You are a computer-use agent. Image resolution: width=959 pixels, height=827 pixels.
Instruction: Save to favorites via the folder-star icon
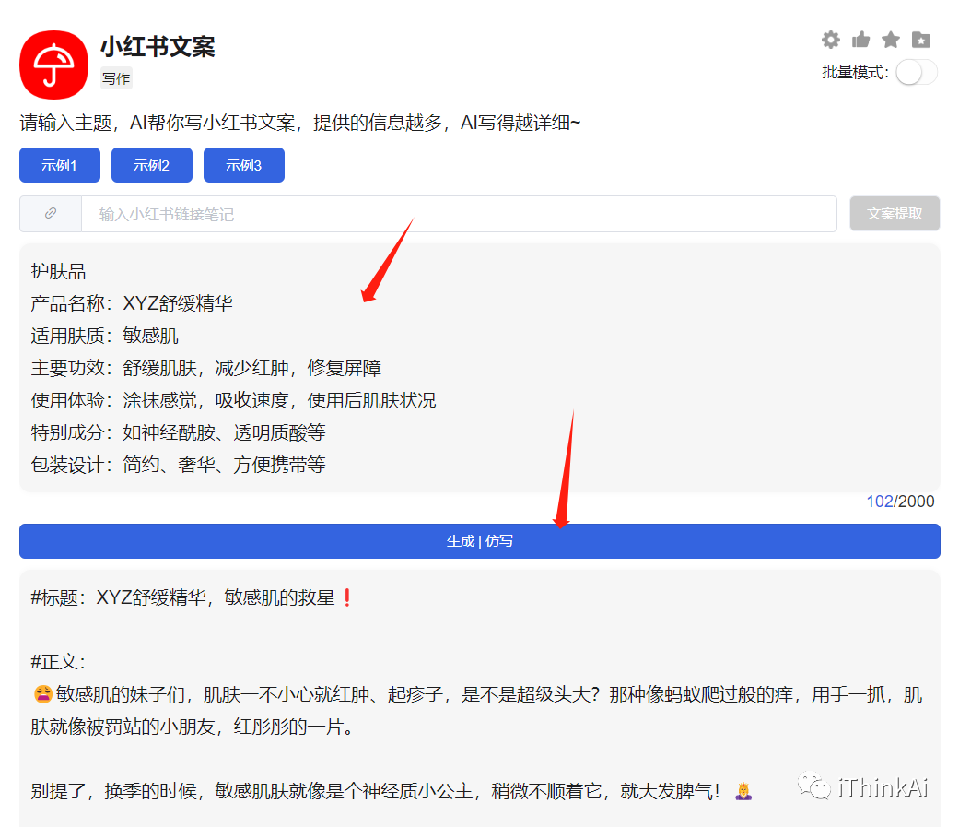tap(919, 40)
